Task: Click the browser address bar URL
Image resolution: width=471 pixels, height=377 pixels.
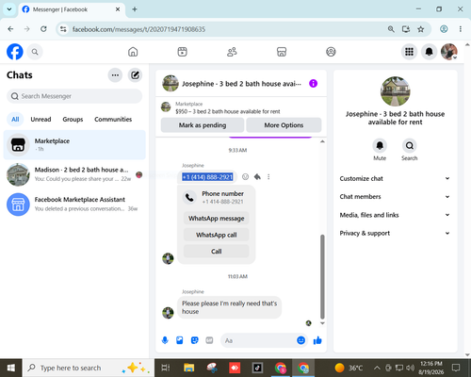Action: pos(138,29)
